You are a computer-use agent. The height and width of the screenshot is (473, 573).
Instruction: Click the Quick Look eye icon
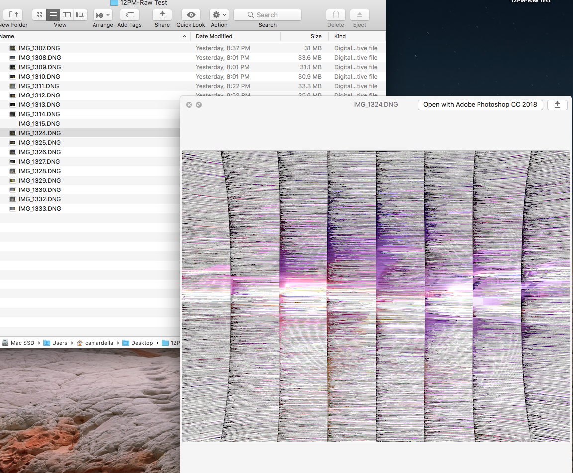[191, 15]
